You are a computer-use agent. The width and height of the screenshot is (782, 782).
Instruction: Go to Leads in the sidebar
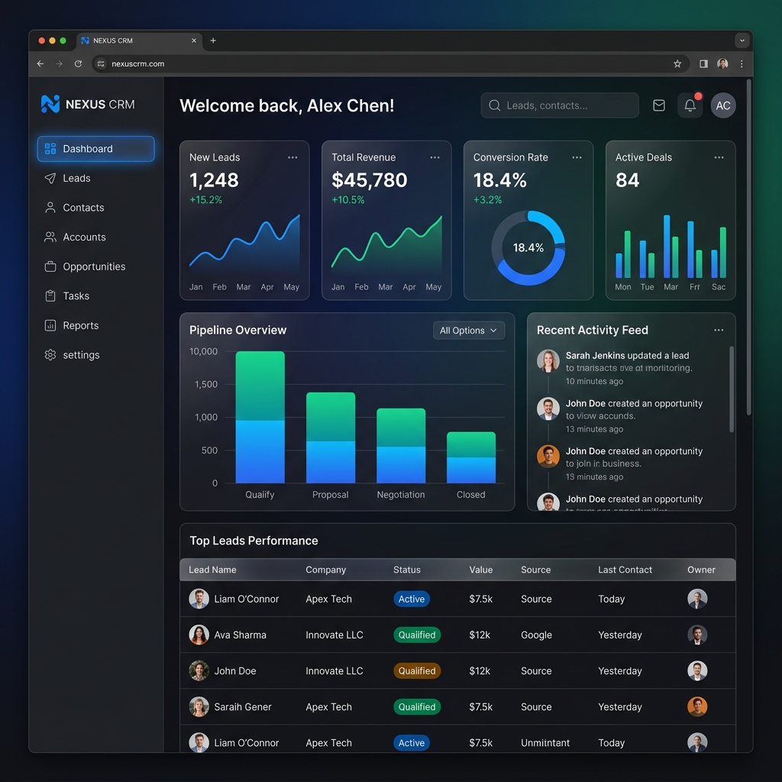coord(95,178)
